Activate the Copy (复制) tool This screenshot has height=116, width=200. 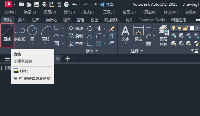point(76,36)
